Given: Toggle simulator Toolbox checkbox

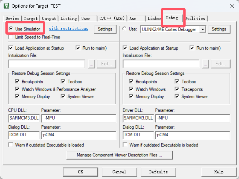Looking at the screenshot, I should pyautogui.click(x=63, y=81).
